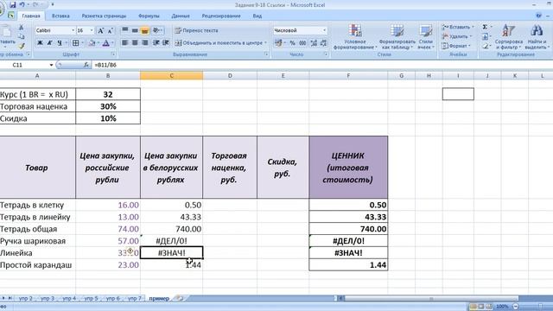Viewport: 553px width, 311px height.
Task: Toggle Align Text Left
Action: click(124, 42)
